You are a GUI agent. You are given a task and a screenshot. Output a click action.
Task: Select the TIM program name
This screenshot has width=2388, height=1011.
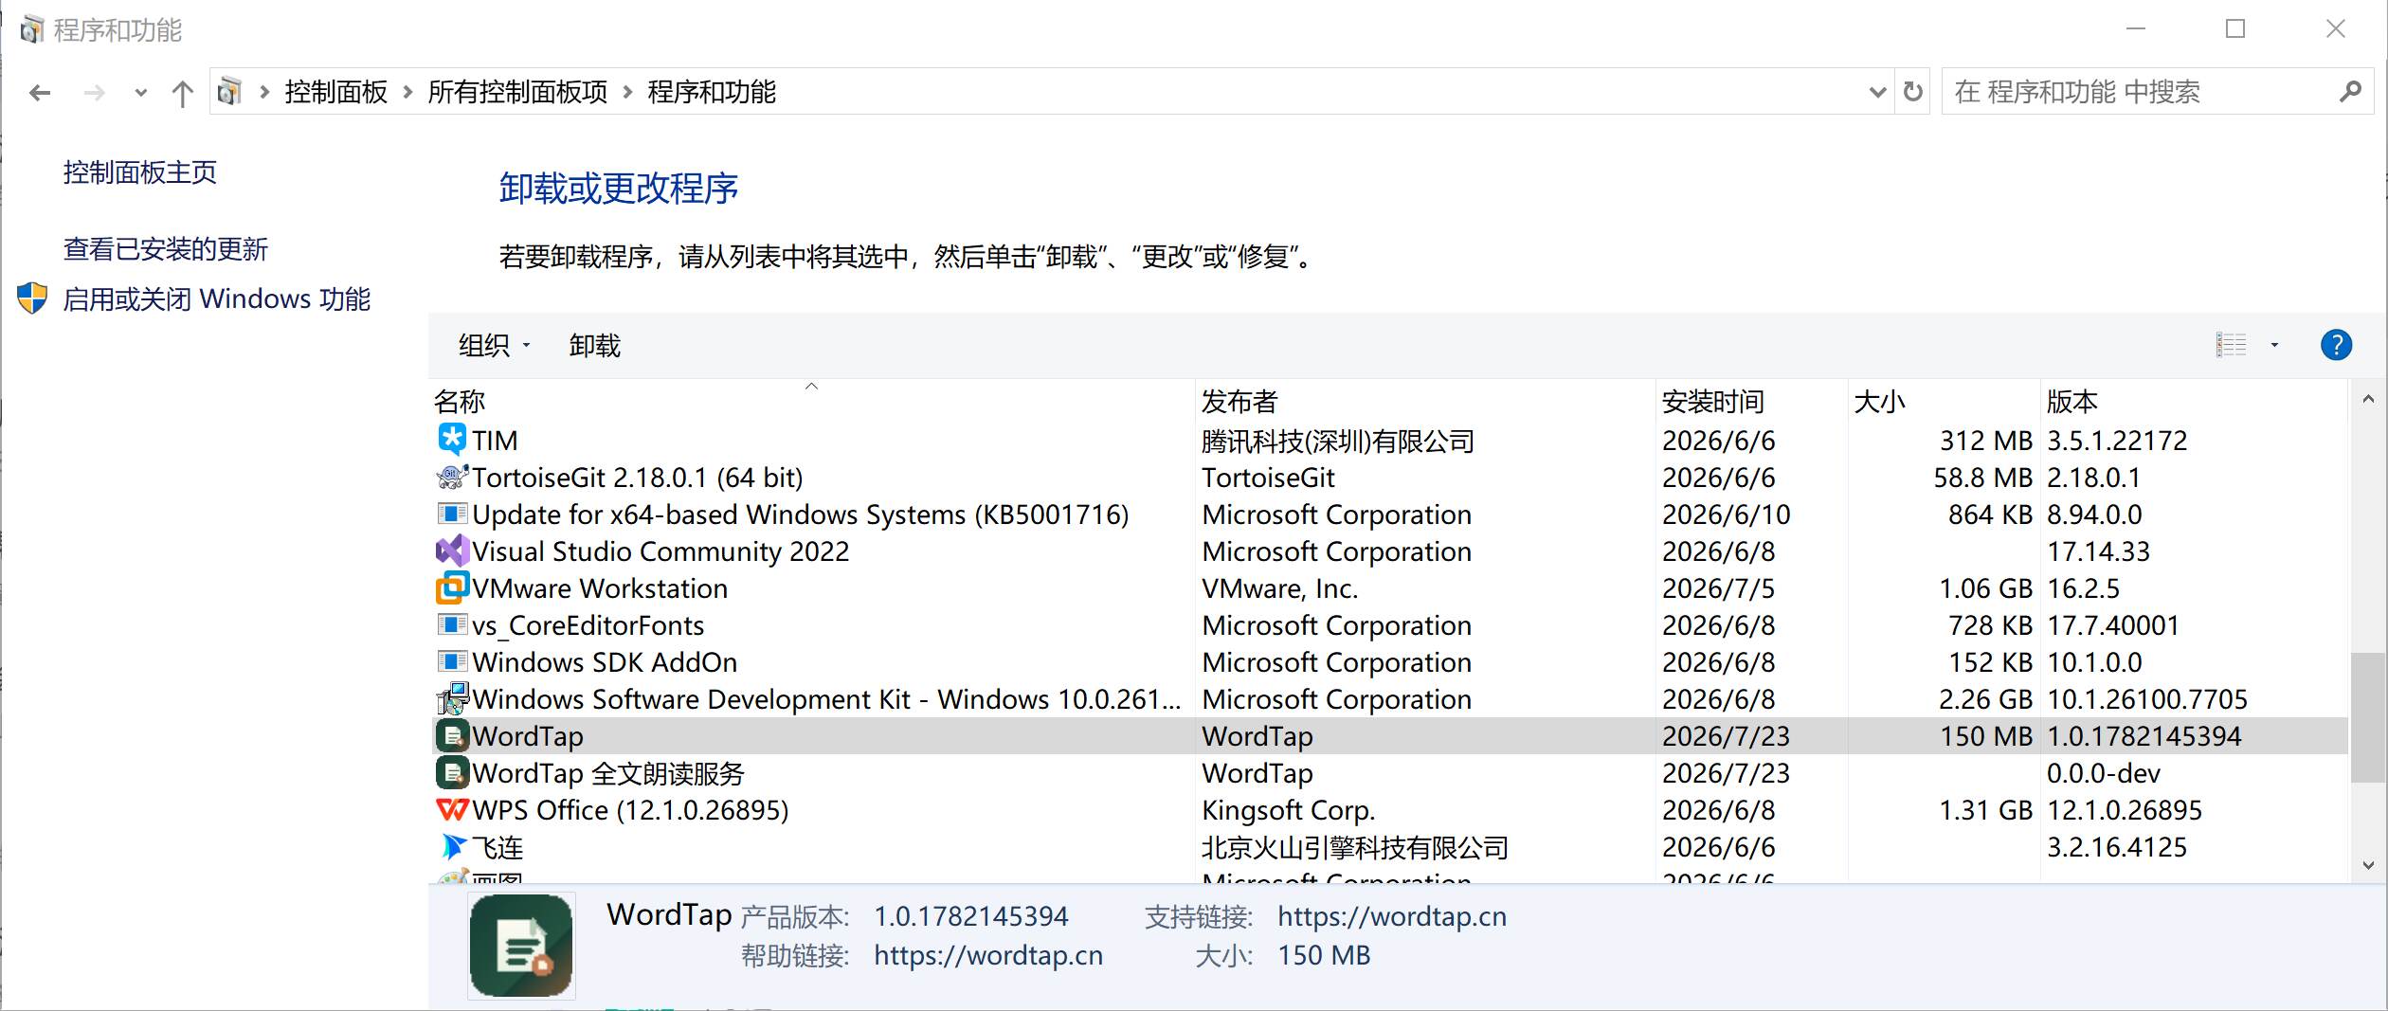495,441
